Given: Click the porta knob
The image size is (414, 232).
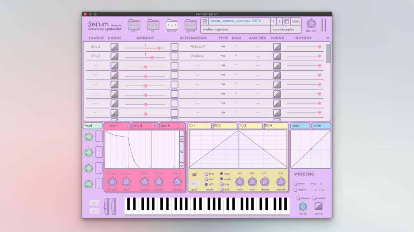Looking at the screenshot, I should point(303,207).
